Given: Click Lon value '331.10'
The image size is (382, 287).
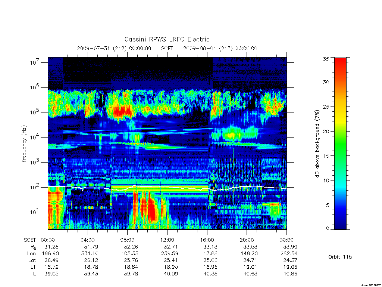Looking at the screenshot, I should pos(90,254).
